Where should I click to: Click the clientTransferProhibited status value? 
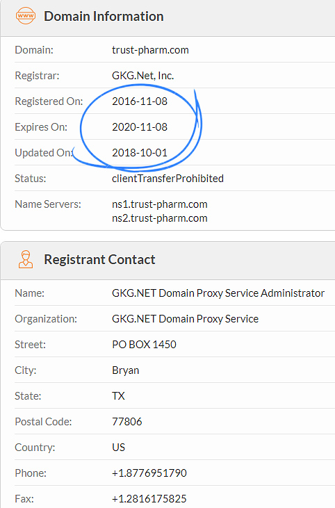[x=167, y=178]
